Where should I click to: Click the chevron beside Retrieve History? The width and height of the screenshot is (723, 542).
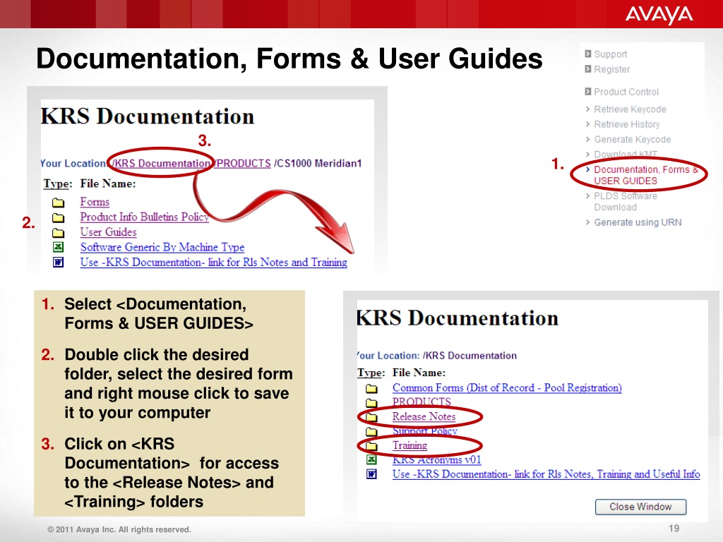[588, 124]
